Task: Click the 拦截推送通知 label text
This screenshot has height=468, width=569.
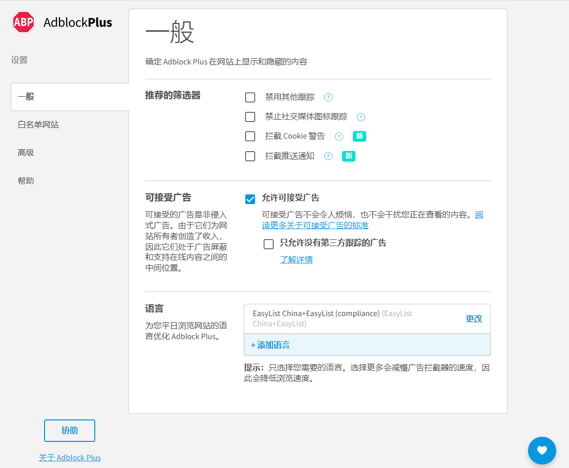Action: pos(289,156)
